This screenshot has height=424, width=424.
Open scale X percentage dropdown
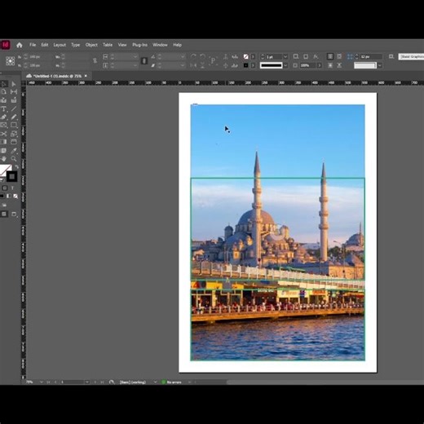tap(135, 56)
